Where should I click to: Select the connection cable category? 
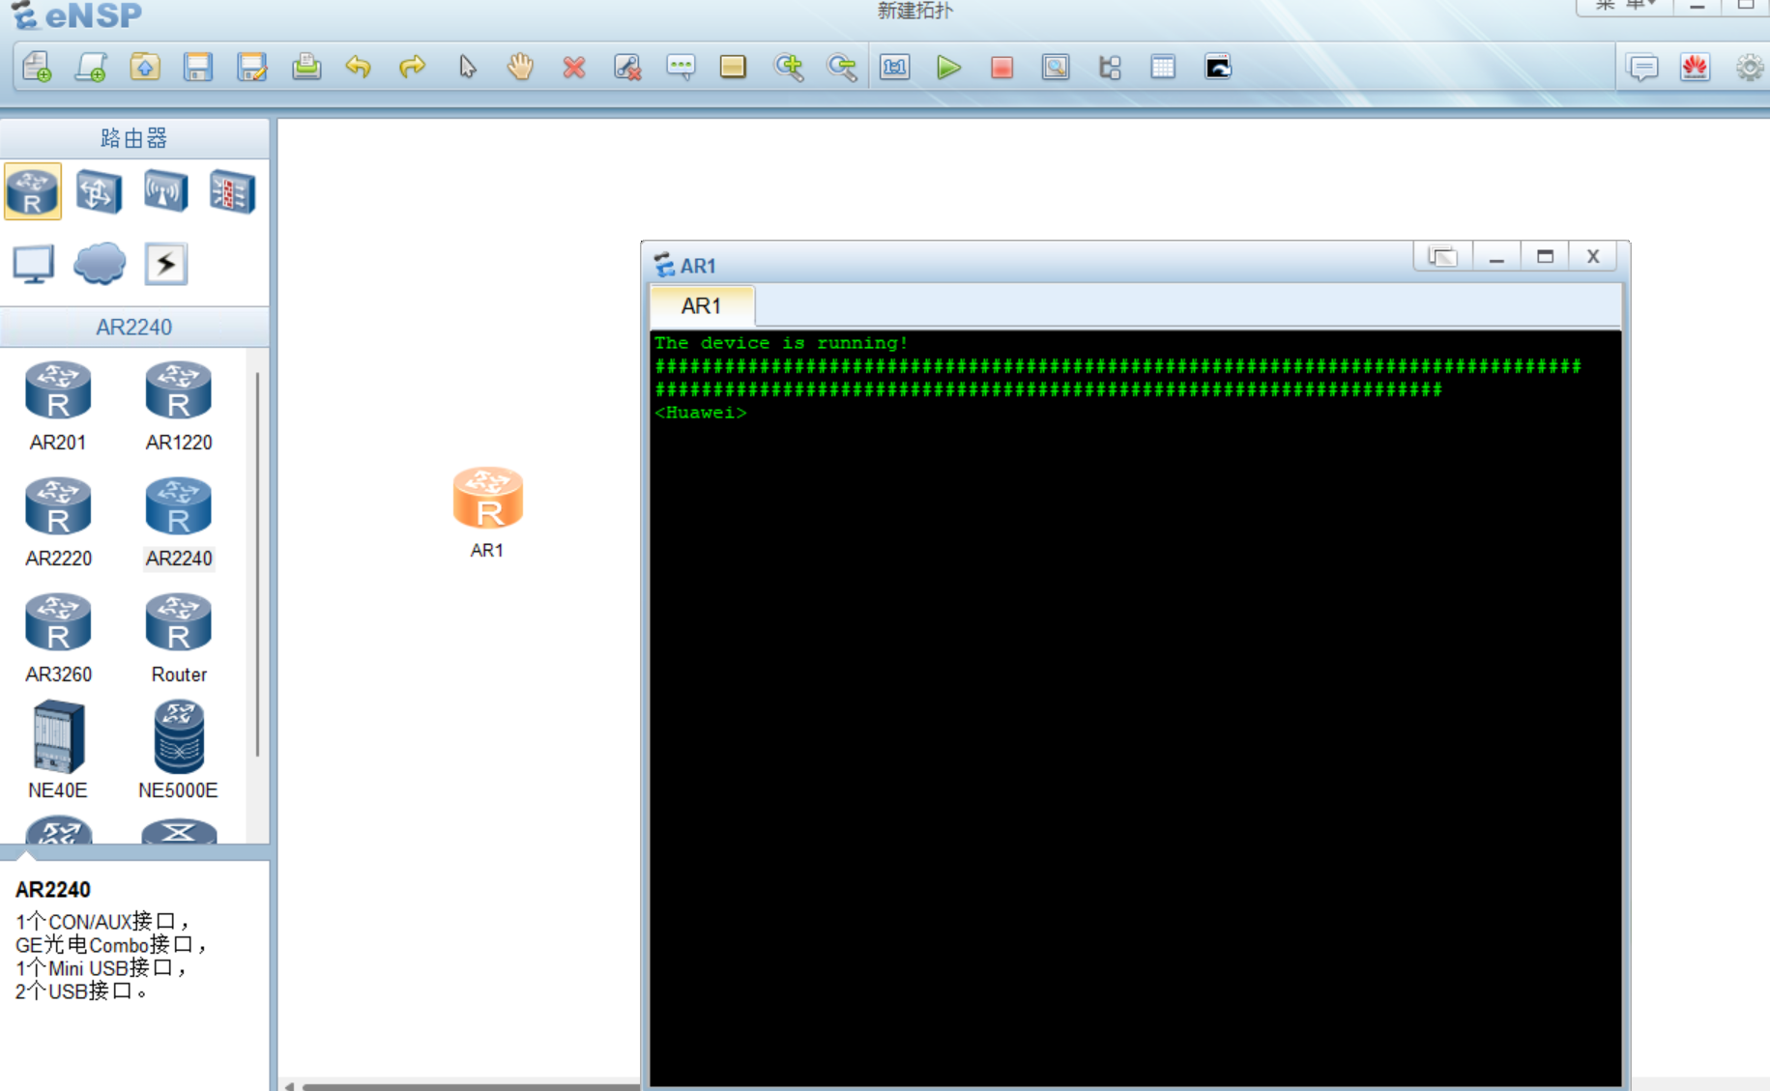pos(166,264)
